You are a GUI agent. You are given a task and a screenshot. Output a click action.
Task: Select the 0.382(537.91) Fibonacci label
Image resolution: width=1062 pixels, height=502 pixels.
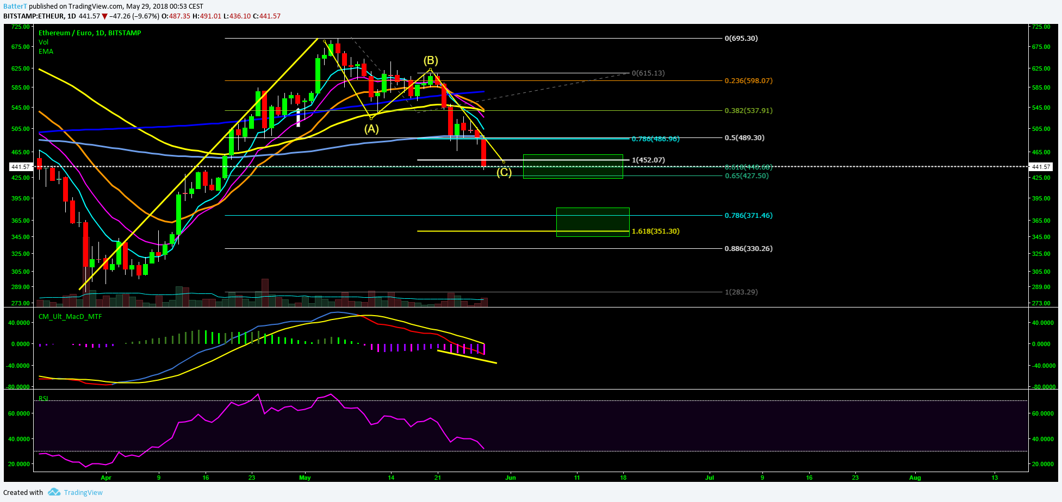pos(749,111)
